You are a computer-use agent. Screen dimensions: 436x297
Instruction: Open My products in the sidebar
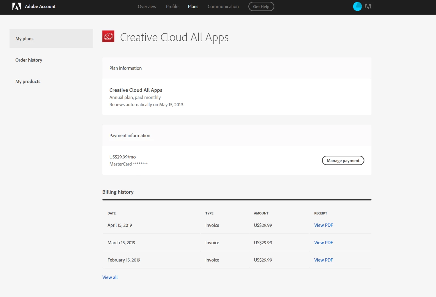28,81
